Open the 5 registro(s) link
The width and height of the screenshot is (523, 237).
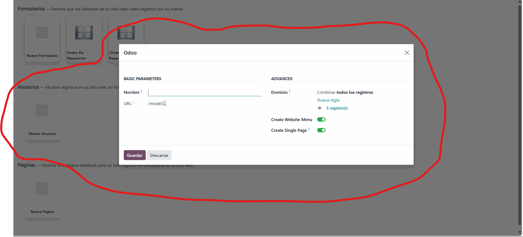click(x=337, y=108)
